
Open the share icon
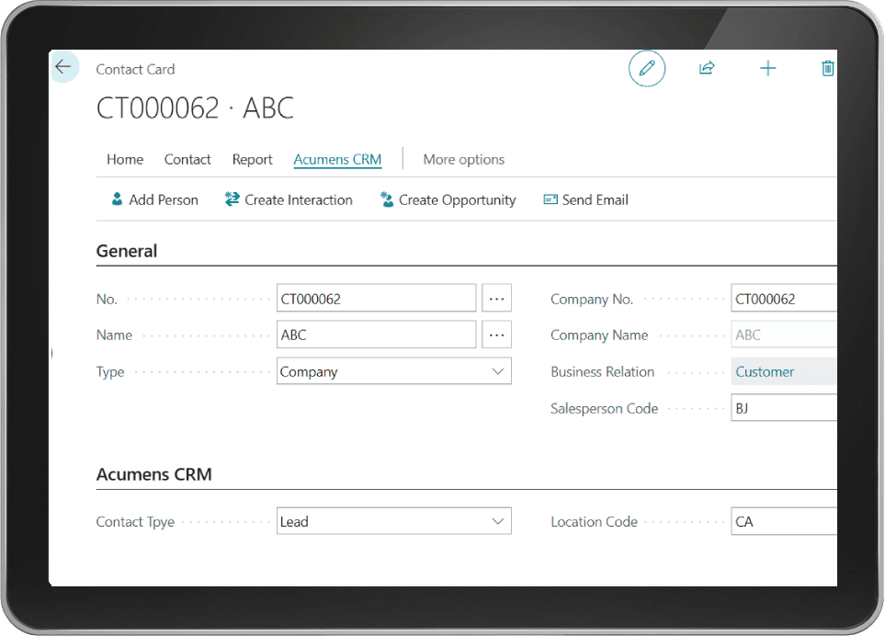707,68
